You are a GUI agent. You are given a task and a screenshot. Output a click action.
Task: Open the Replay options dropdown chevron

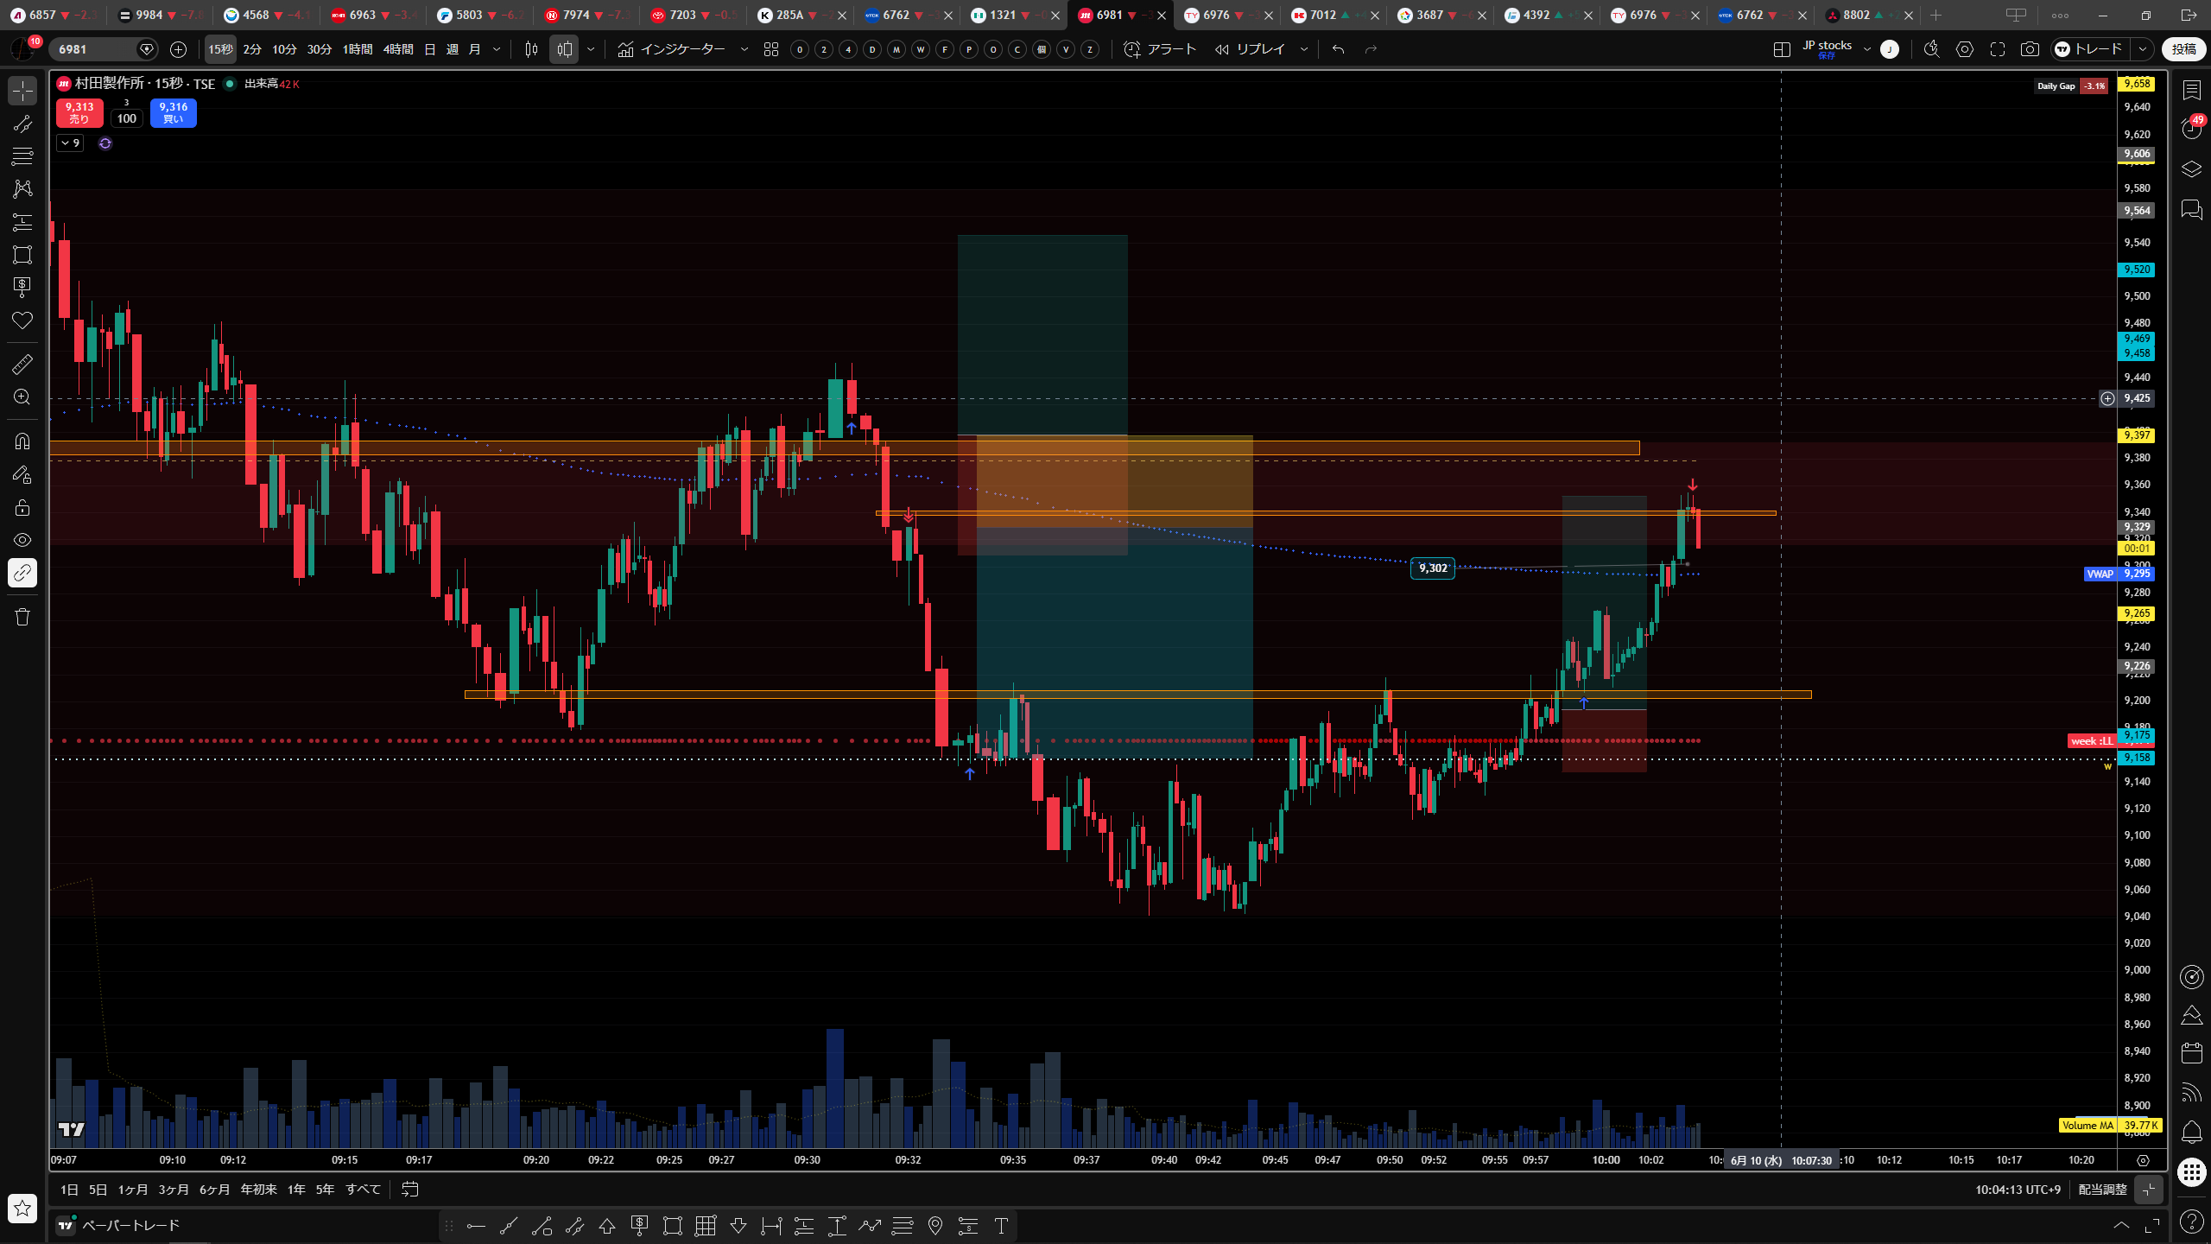(1304, 49)
